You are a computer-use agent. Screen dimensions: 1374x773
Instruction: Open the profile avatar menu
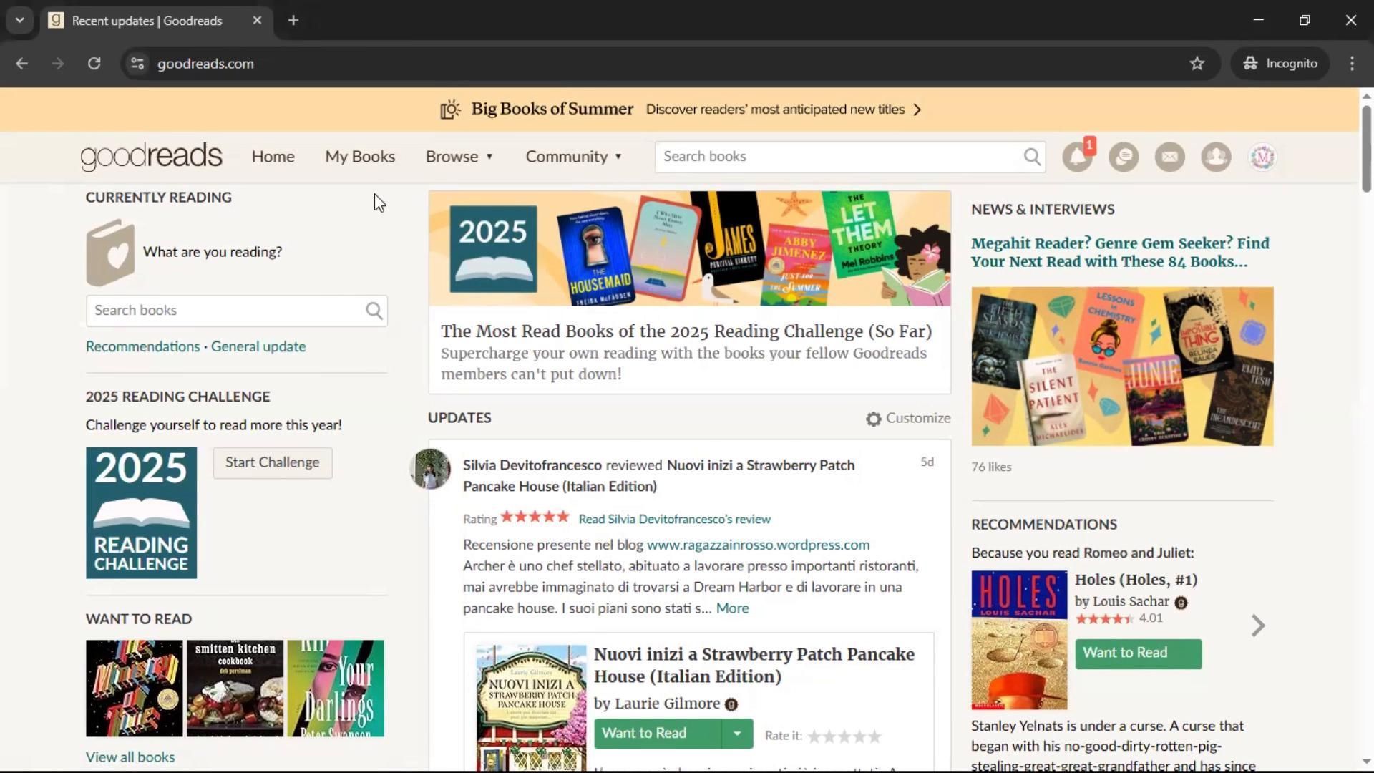pos(1262,157)
